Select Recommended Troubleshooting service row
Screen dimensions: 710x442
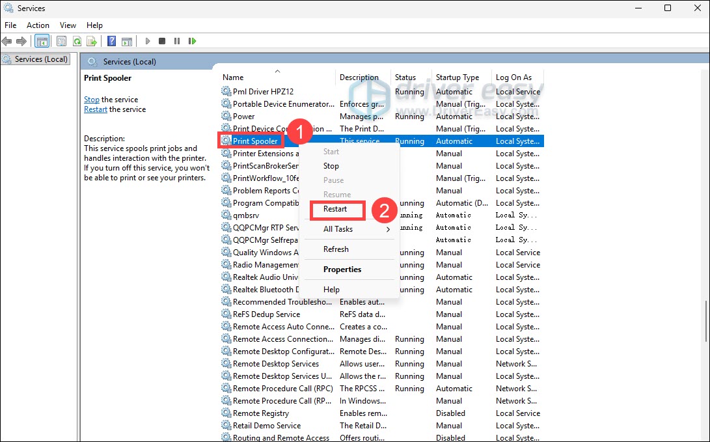pyautogui.click(x=382, y=302)
